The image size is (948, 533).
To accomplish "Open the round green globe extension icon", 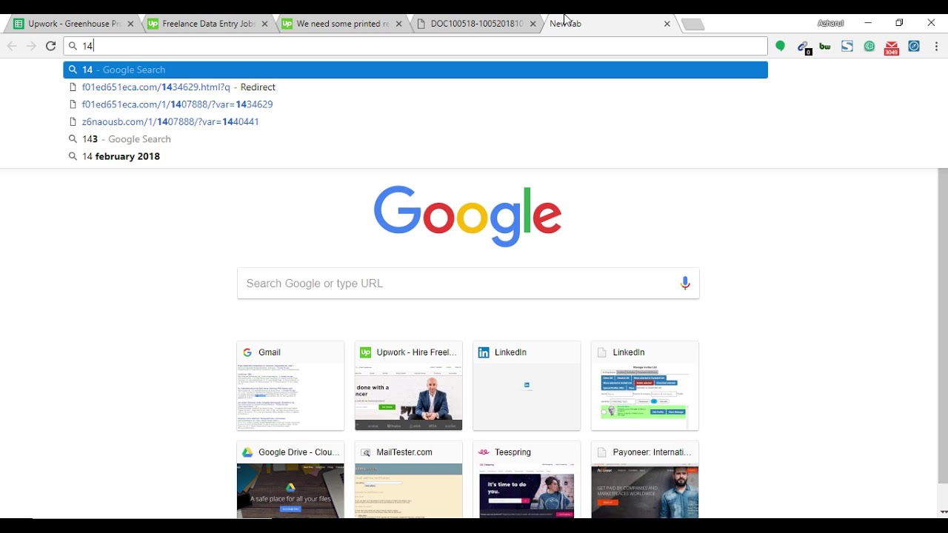I will point(869,46).
